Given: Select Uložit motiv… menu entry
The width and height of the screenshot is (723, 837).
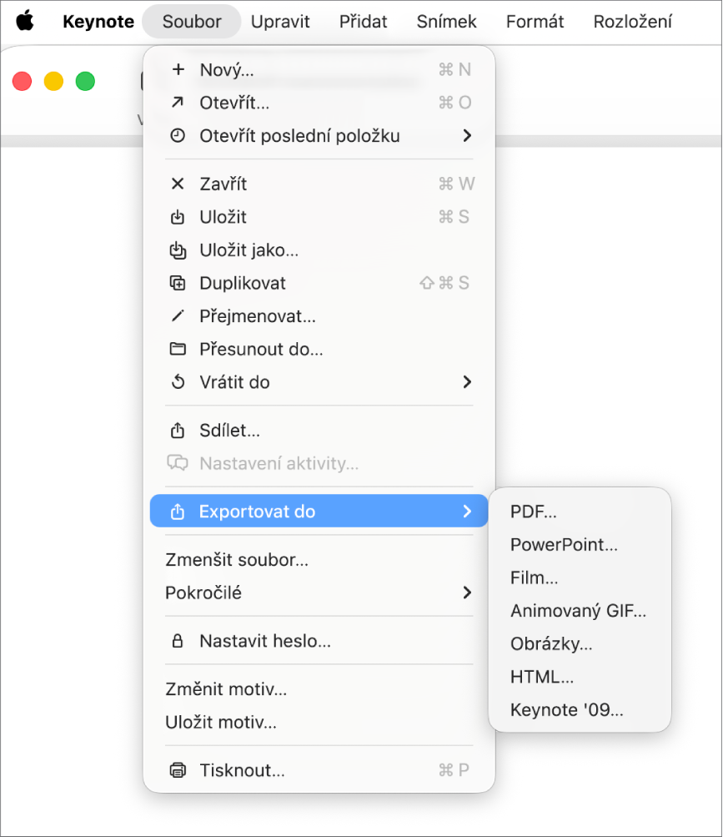Looking at the screenshot, I should pyautogui.click(x=319, y=722).
